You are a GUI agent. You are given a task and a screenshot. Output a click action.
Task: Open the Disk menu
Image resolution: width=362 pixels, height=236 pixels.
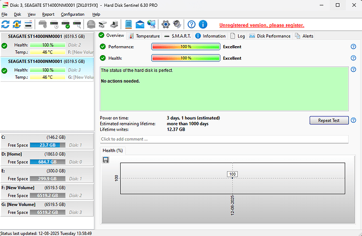coord(17,14)
